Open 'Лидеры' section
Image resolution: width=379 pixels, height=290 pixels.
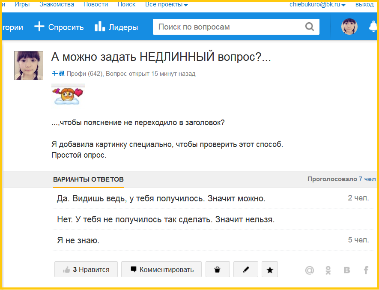click(x=116, y=27)
